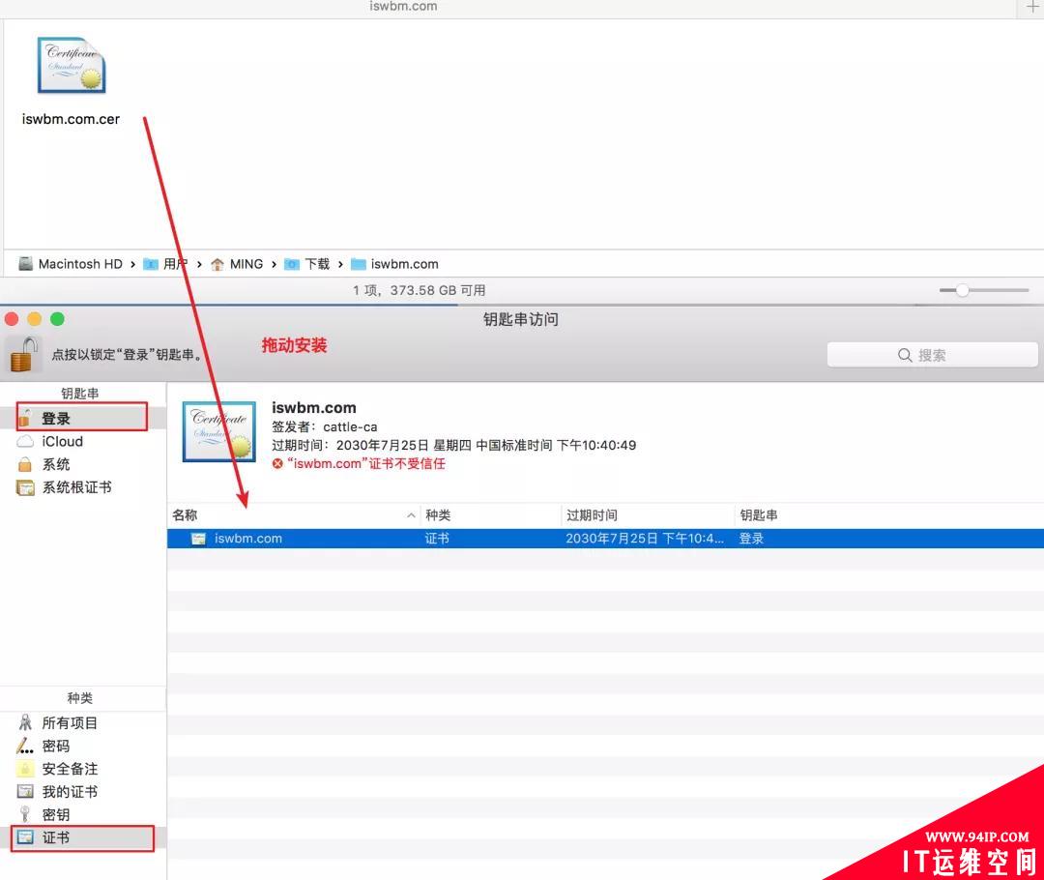This screenshot has height=880, width=1044.
Task: Show the 密码 category
Action: point(82,747)
